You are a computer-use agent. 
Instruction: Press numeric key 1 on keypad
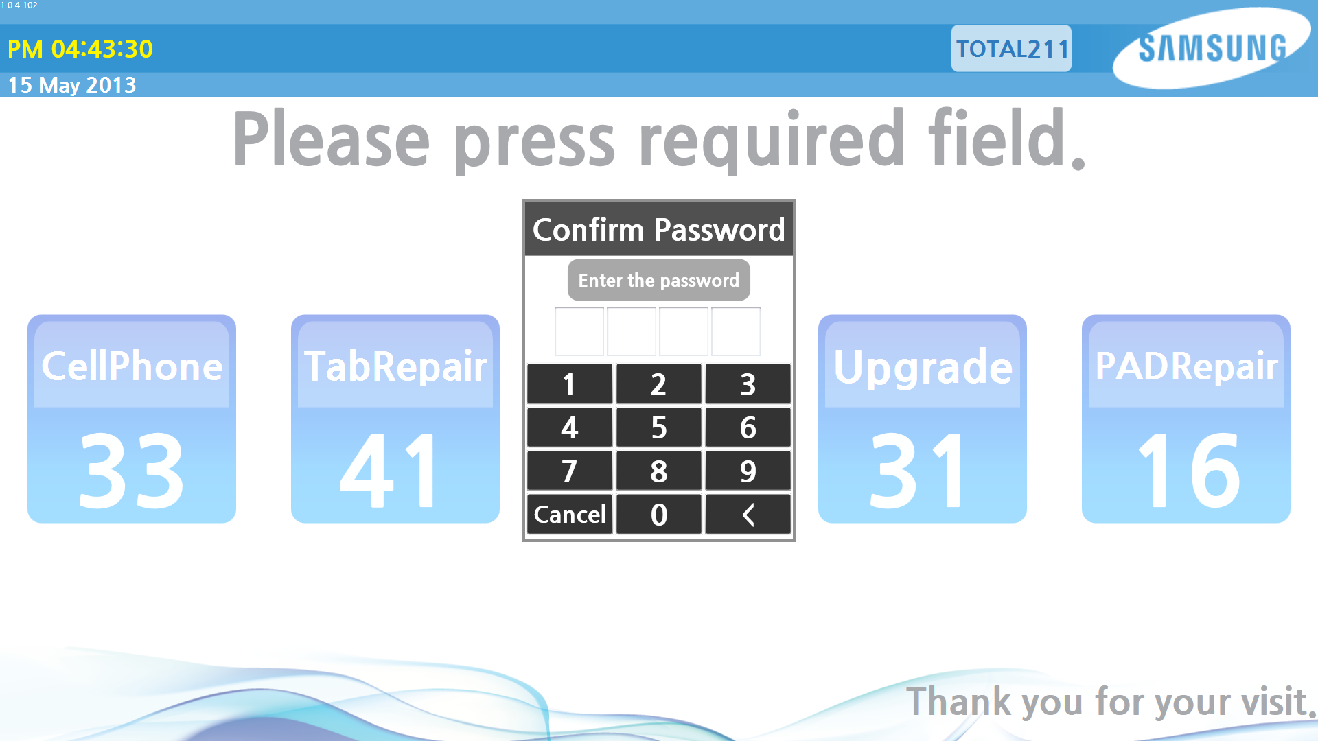coord(568,384)
